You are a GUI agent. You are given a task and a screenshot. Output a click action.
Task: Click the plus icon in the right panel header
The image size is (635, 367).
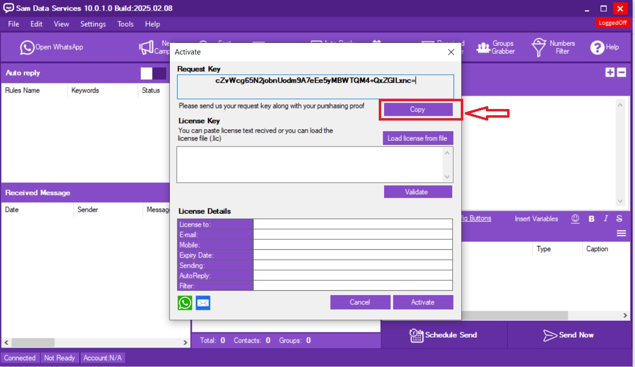point(610,72)
